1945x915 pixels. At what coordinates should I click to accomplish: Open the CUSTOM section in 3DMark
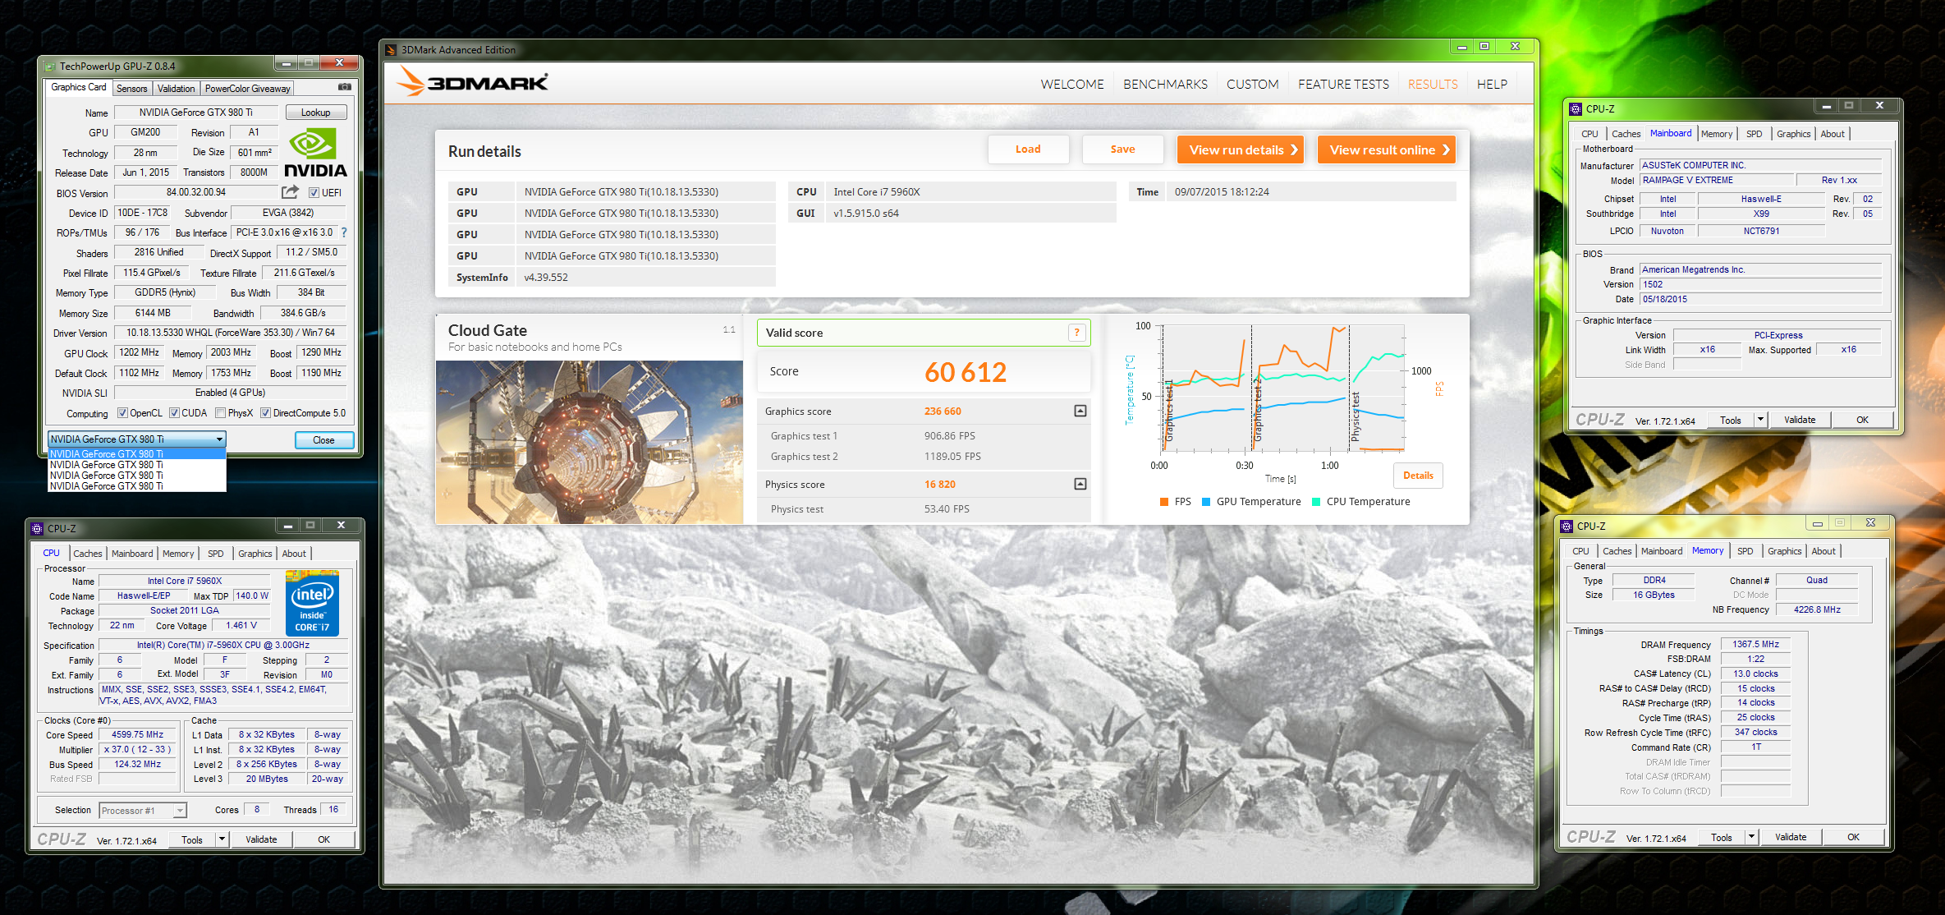1252,84
